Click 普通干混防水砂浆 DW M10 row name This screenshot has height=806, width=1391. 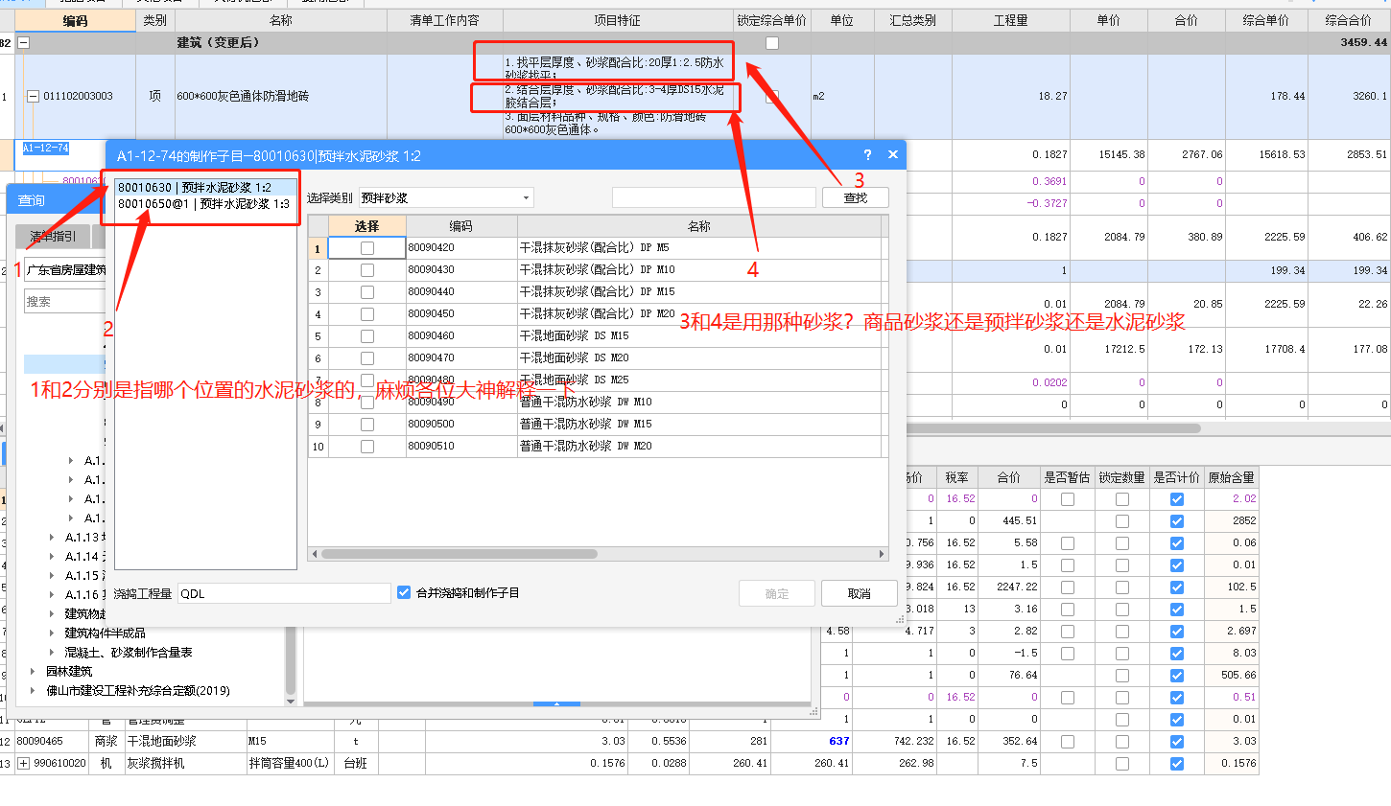click(x=585, y=403)
